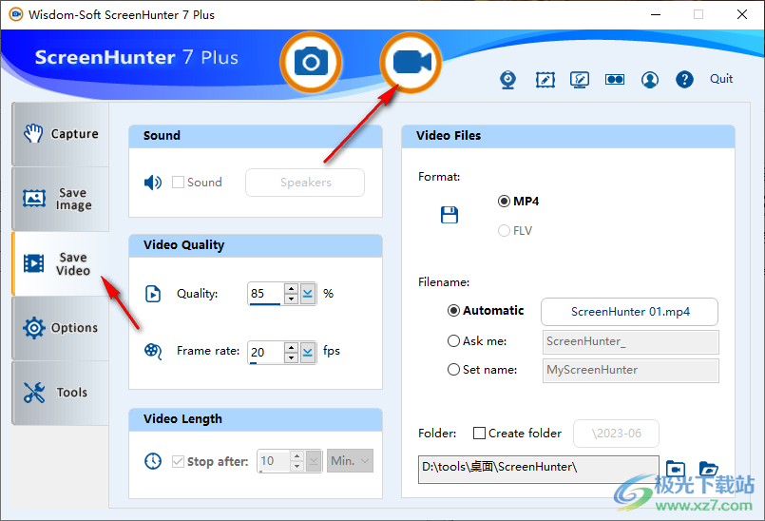The image size is (765, 521).
Task: Select the MP4 format radio button
Action: click(504, 202)
